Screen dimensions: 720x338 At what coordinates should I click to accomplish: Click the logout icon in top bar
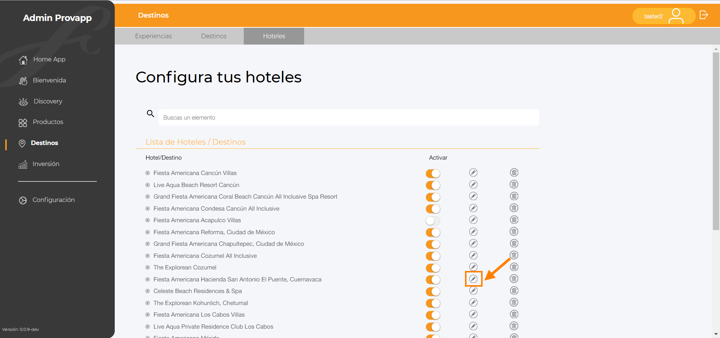click(704, 15)
